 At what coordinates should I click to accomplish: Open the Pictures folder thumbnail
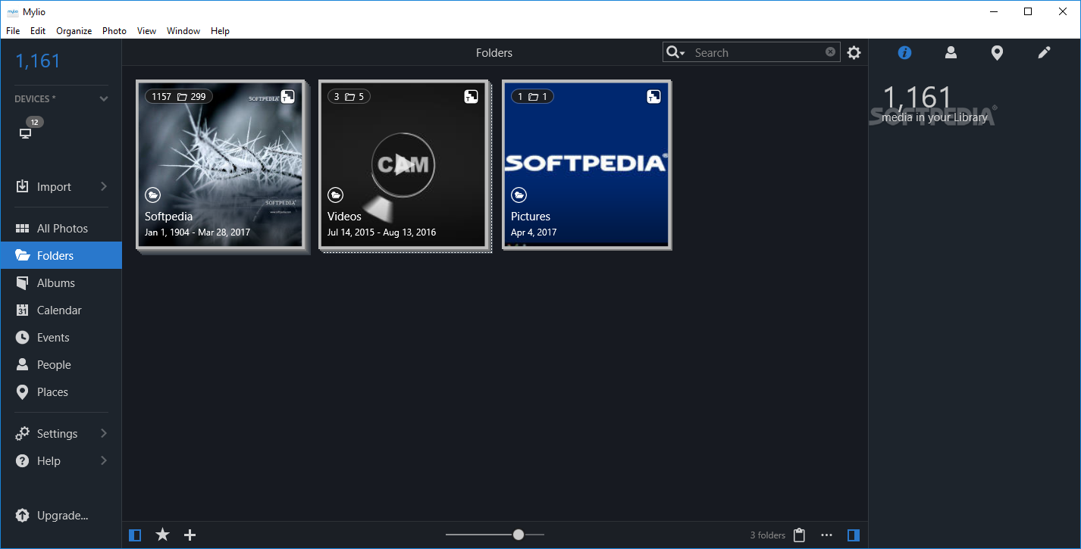click(x=586, y=164)
